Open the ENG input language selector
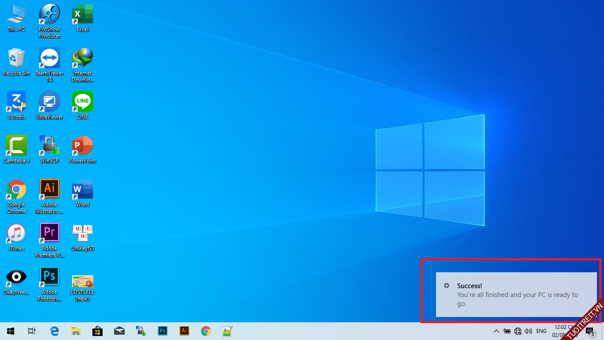Image resolution: width=604 pixels, height=340 pixels. click(x=541, y=331)
